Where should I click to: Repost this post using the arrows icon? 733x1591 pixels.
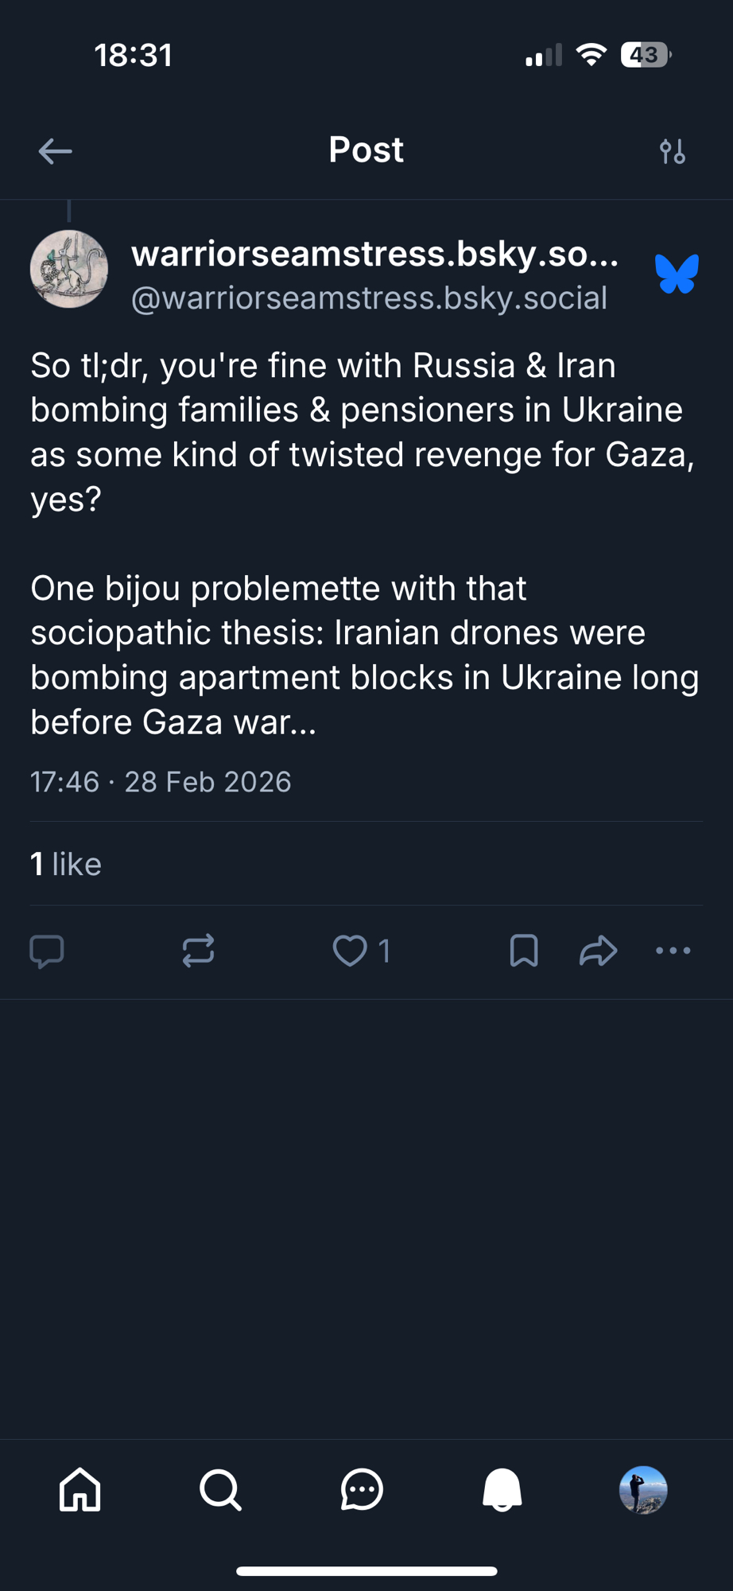(x=198, y=951)
